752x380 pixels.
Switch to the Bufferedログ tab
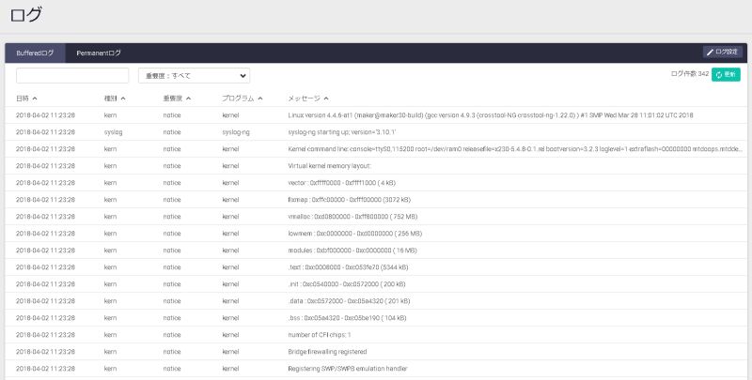(x=35, y=53)
